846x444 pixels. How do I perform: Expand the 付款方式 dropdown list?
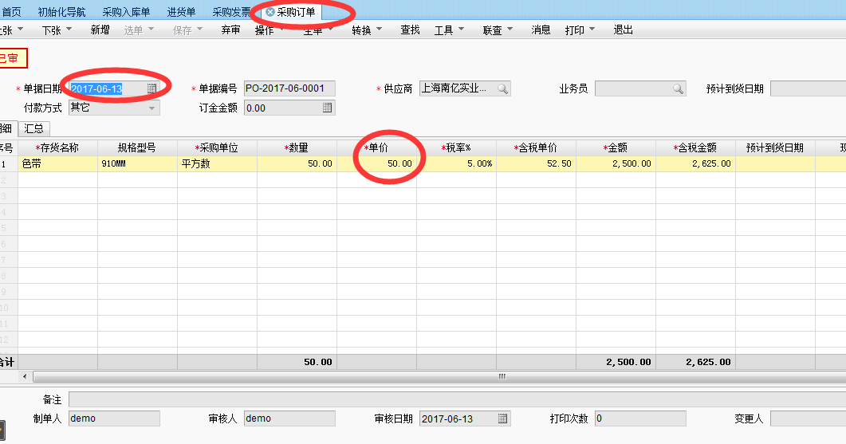[x=151, y=108]
